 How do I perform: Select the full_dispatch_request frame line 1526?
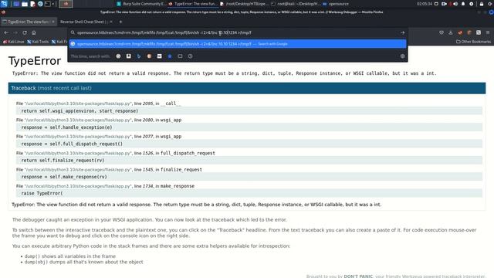[x=115, y=153]
